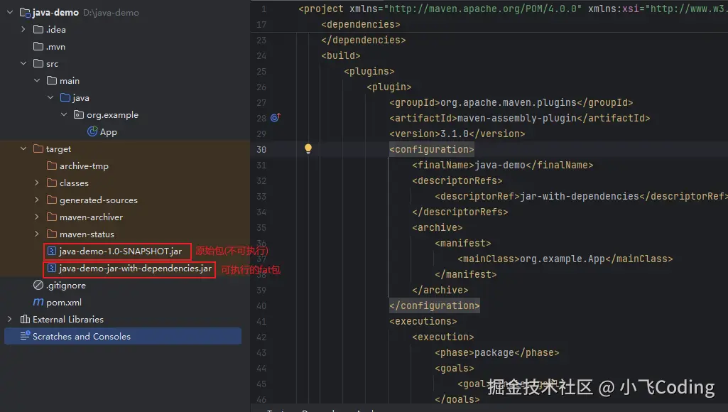The image size is (728, 412).
Task: Expand the generated-sources folder
Action: pos(35,200)
